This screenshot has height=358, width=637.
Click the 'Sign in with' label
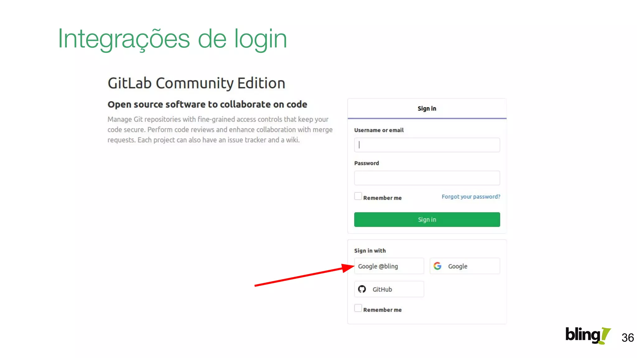coord(370,250)
